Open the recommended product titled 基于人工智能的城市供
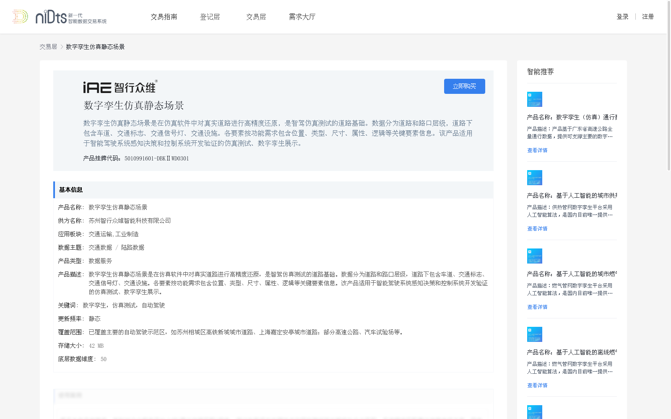The height and width of the screenshot is (419, 671). pyautogui.click(x=572, y=196)
